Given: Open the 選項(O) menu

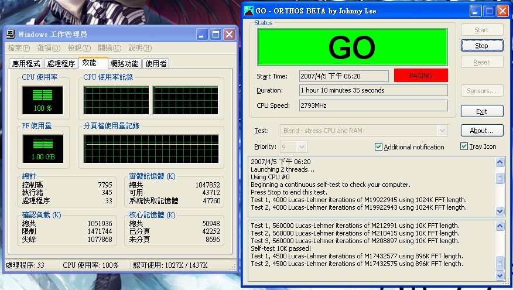Looking at the screenshot, I should pyautogui.click(x=49, y=48).
